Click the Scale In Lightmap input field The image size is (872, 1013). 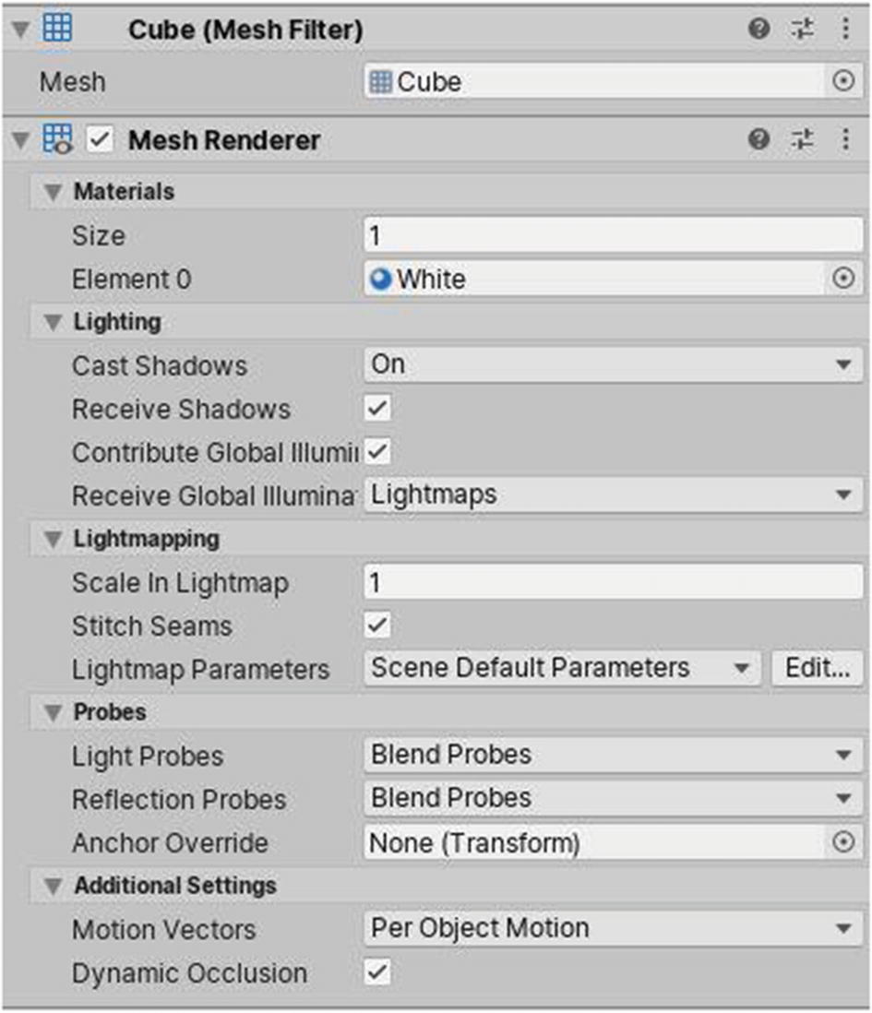609,582
